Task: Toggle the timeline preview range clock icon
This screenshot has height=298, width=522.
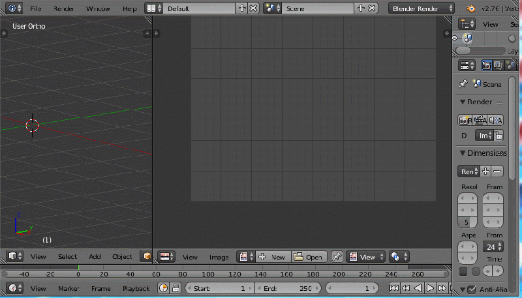Action: click(163, 288)
